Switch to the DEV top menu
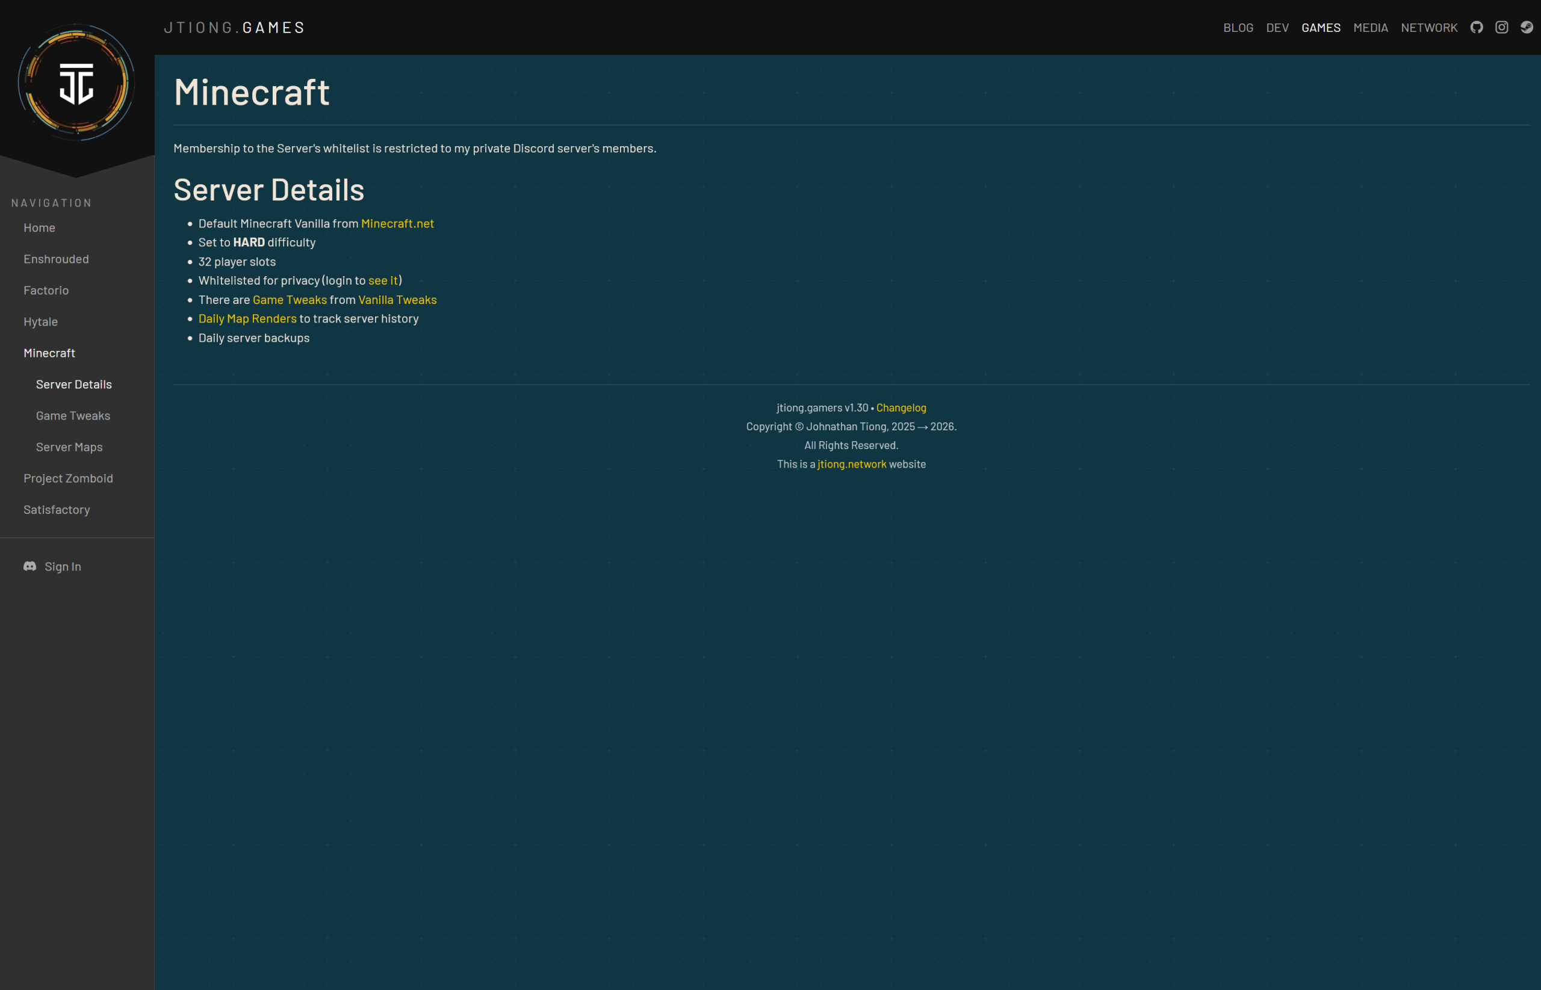The width and height of the screenshot is (1541, 990). coord(1277,28)
